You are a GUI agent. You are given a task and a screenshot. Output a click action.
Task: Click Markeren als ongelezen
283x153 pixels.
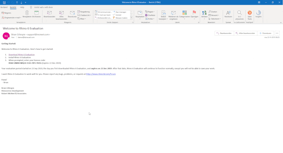point(174,15)
